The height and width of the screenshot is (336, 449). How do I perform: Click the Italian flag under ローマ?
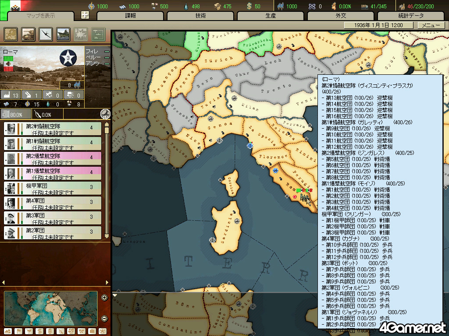click(x=8, y=64)
